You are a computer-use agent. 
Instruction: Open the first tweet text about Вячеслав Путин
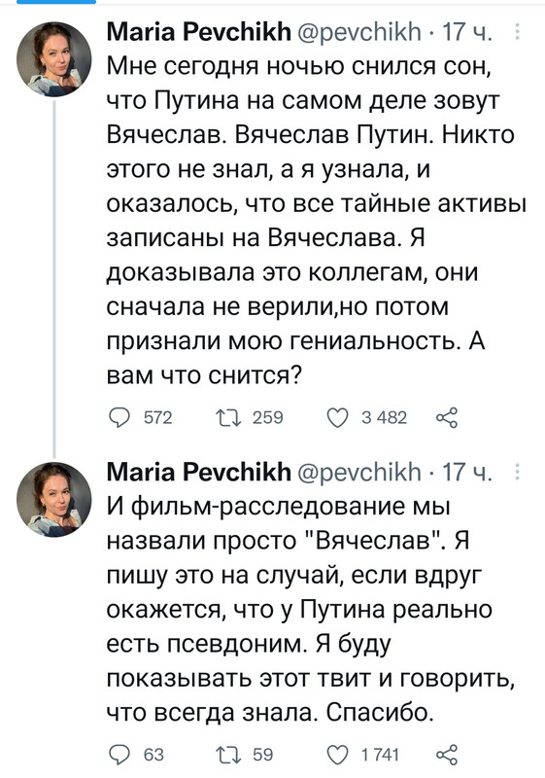pyautogui.click(x=316, y=221)
